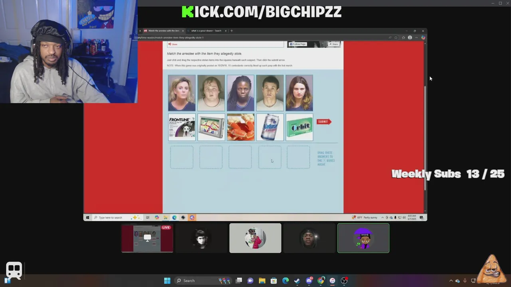The width and height of the screenshot is (511, 287).
Task: Expand hidden tray icons in shared taskbar
Action: (382, 218)
